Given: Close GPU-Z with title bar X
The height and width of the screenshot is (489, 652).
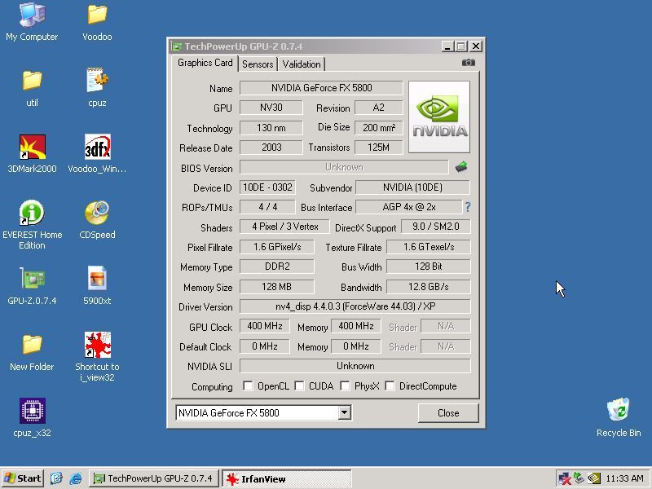Looking at the screenshot, I should [476, 46].
